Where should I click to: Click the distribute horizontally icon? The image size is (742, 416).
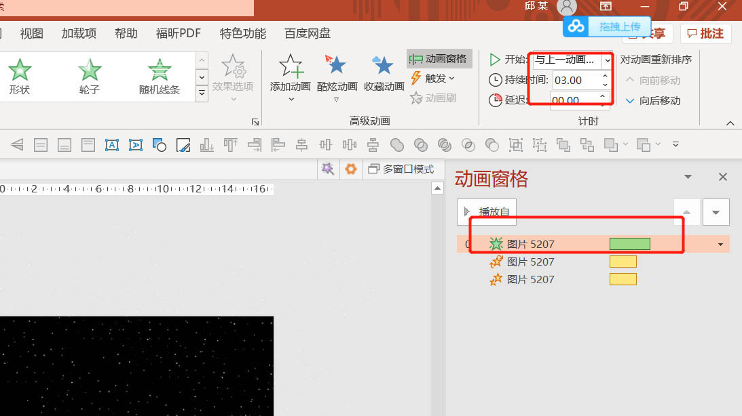tap(349, 145)
